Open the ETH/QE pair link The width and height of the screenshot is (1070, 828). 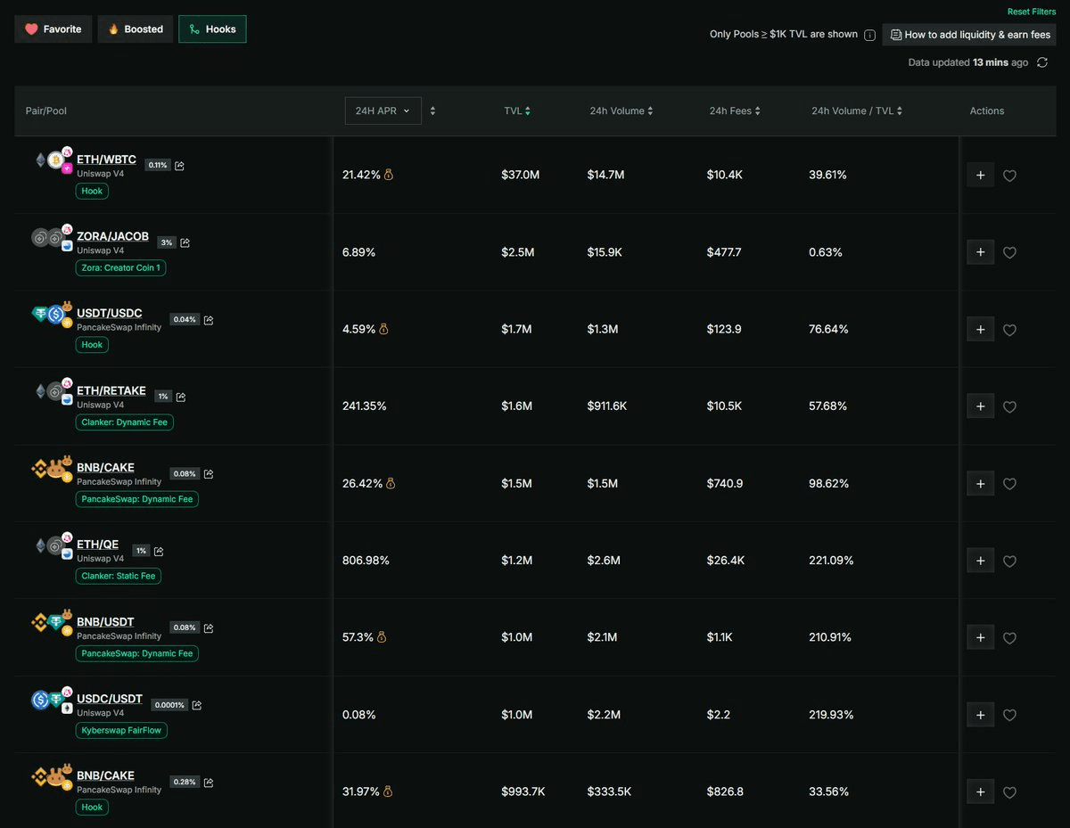[97, 545]
